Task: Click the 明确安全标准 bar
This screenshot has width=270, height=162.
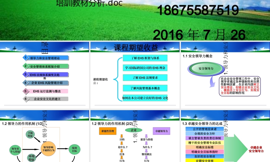Action: (205, 147)
